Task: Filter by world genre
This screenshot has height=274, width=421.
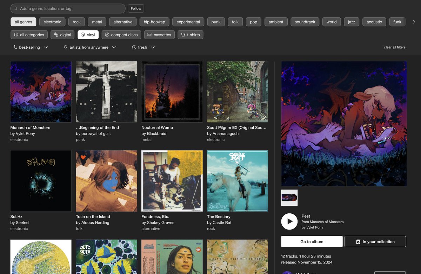Action: point(332,22)
